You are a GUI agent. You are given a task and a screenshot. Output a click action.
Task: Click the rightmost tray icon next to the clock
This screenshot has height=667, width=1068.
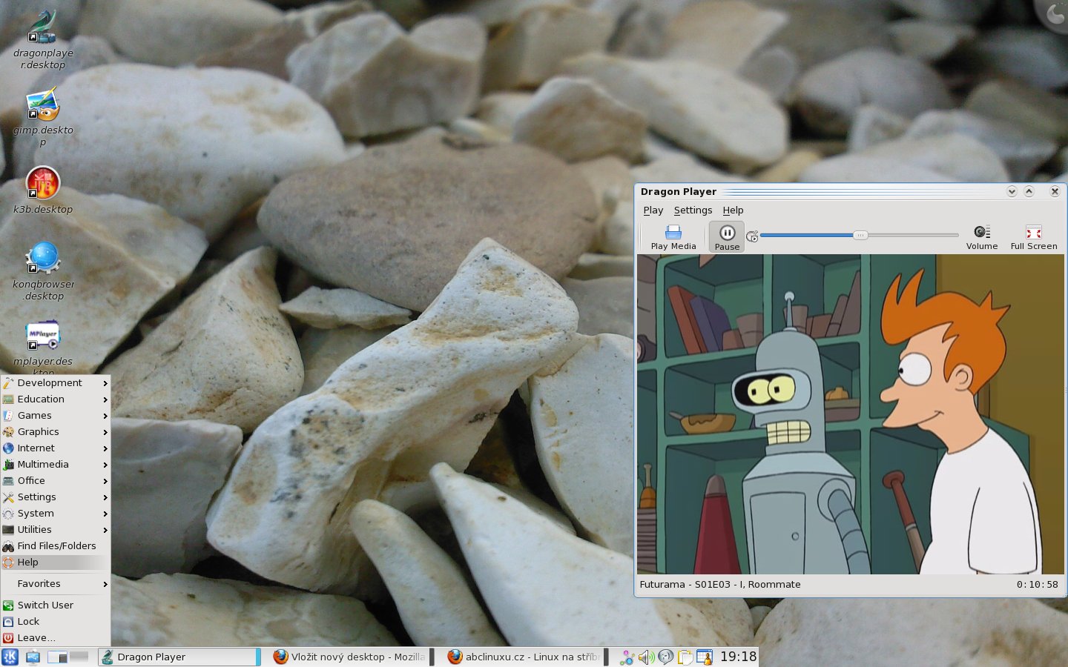tap(704, 657)
